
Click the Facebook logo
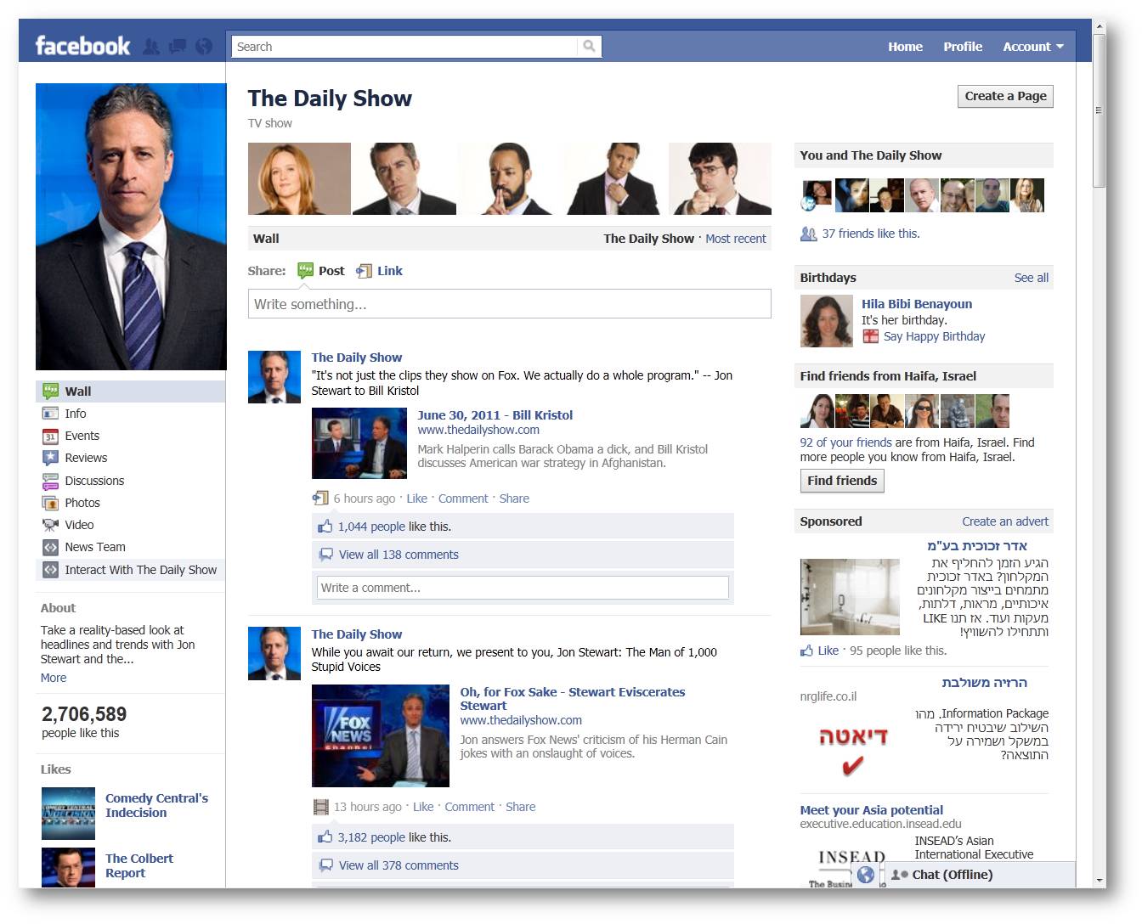click(82, 46)
